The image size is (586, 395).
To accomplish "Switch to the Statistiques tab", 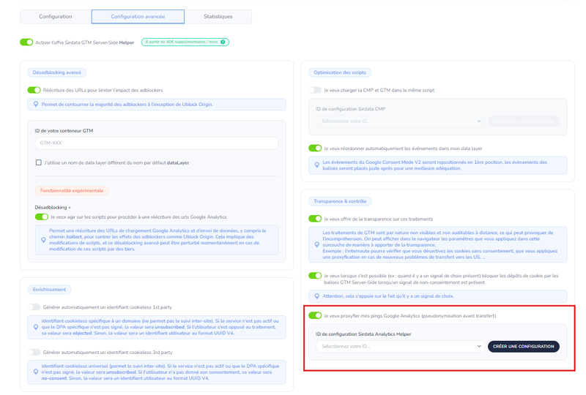I will coord(218,16).
